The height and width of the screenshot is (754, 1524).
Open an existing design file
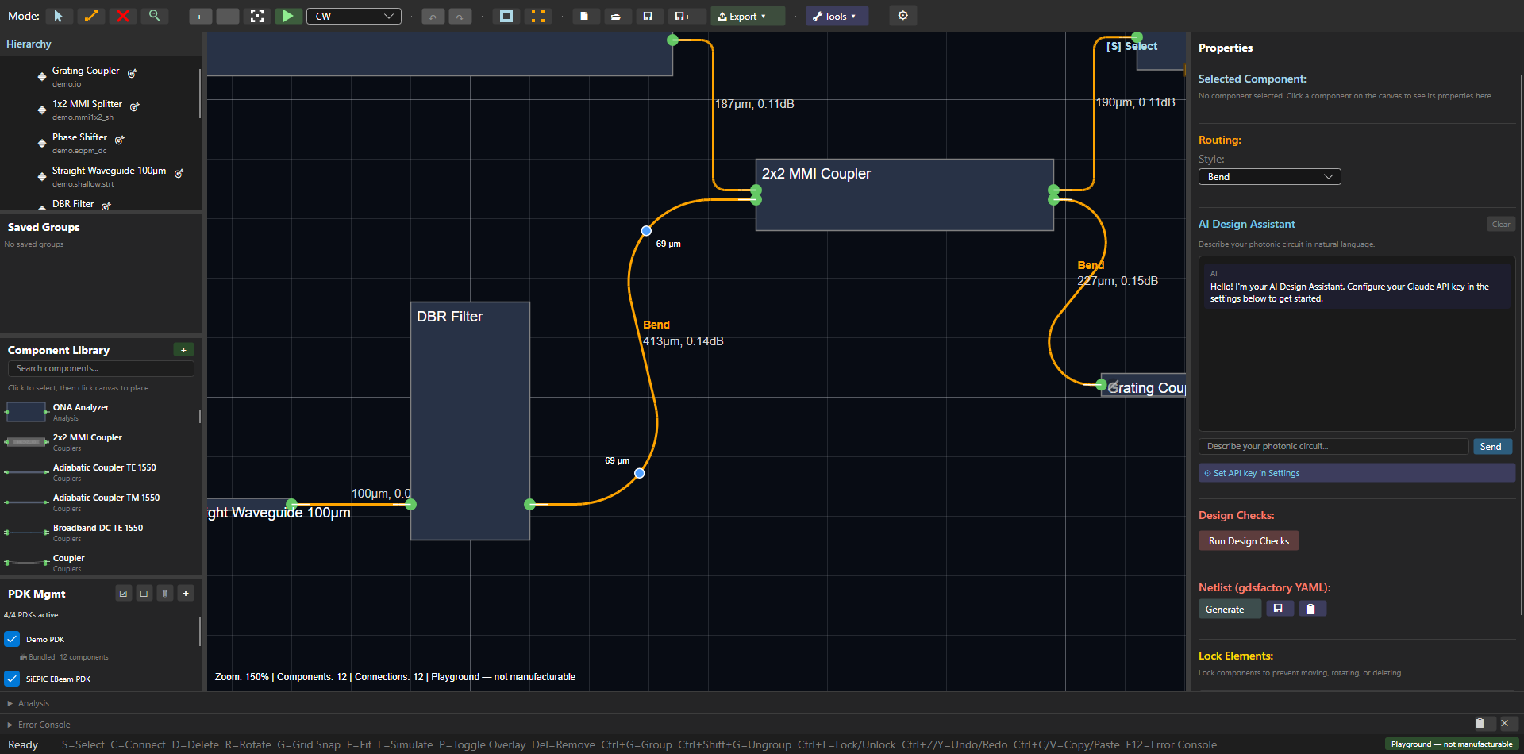pyautogui.click(x=616, y=16)
